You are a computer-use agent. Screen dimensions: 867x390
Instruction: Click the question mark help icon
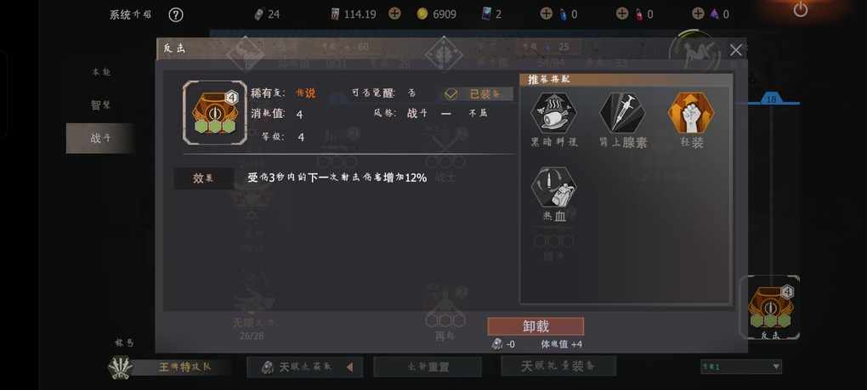[175, 14]
